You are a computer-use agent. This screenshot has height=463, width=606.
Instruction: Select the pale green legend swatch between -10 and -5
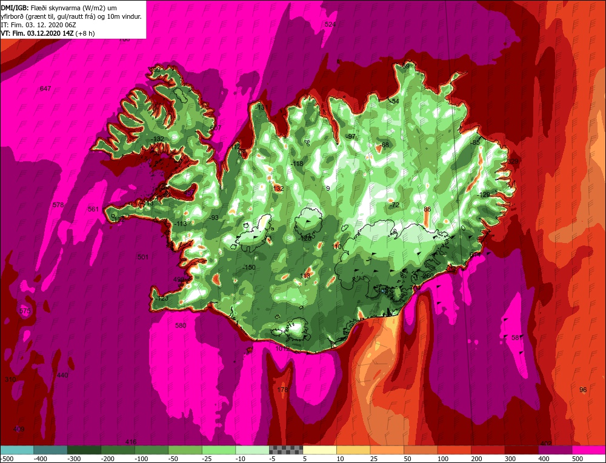[252, 450]
